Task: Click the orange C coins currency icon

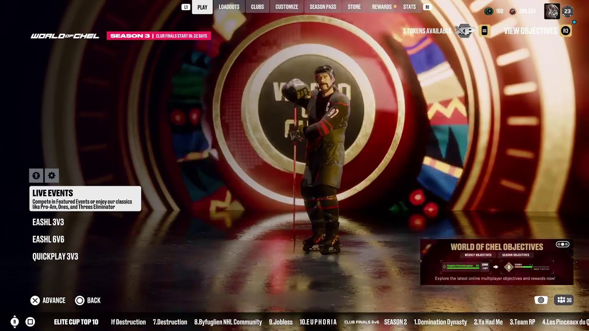Action: [x=513, y=11]
